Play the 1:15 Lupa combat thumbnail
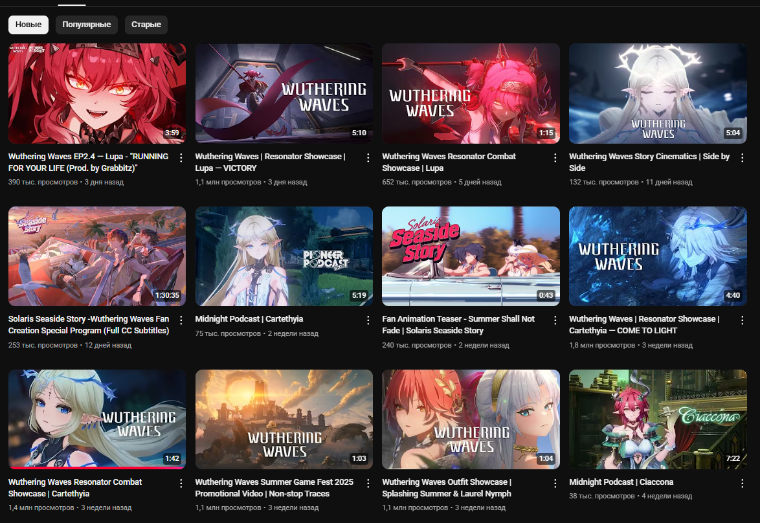The width and height of the screenshot is (760, 523). (x=471, y=94)
